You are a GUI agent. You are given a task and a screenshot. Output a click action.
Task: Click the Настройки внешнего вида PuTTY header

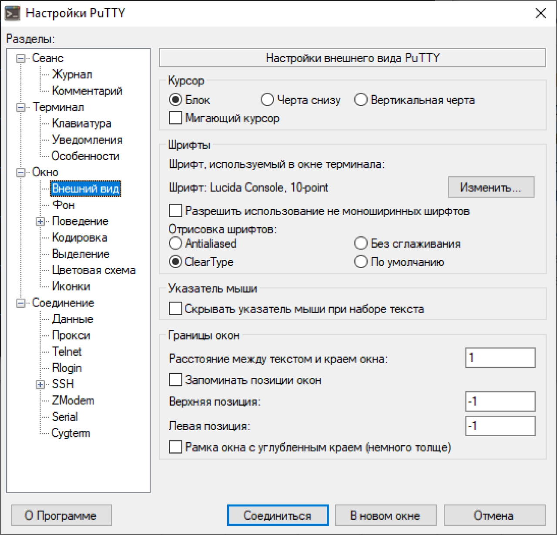pos(352,58)
